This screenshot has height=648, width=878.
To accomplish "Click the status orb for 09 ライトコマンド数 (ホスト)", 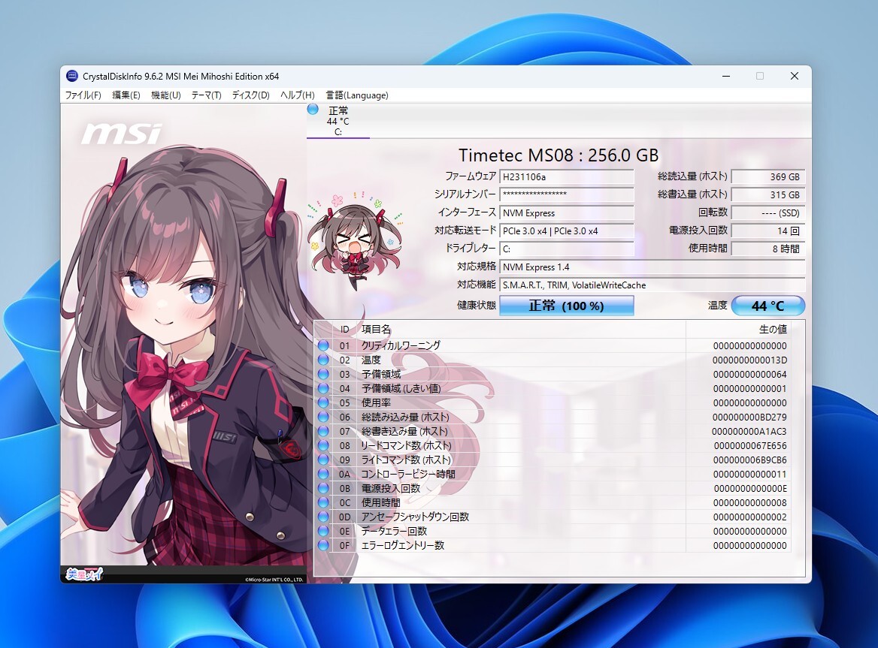I will (x=323, y=460).
